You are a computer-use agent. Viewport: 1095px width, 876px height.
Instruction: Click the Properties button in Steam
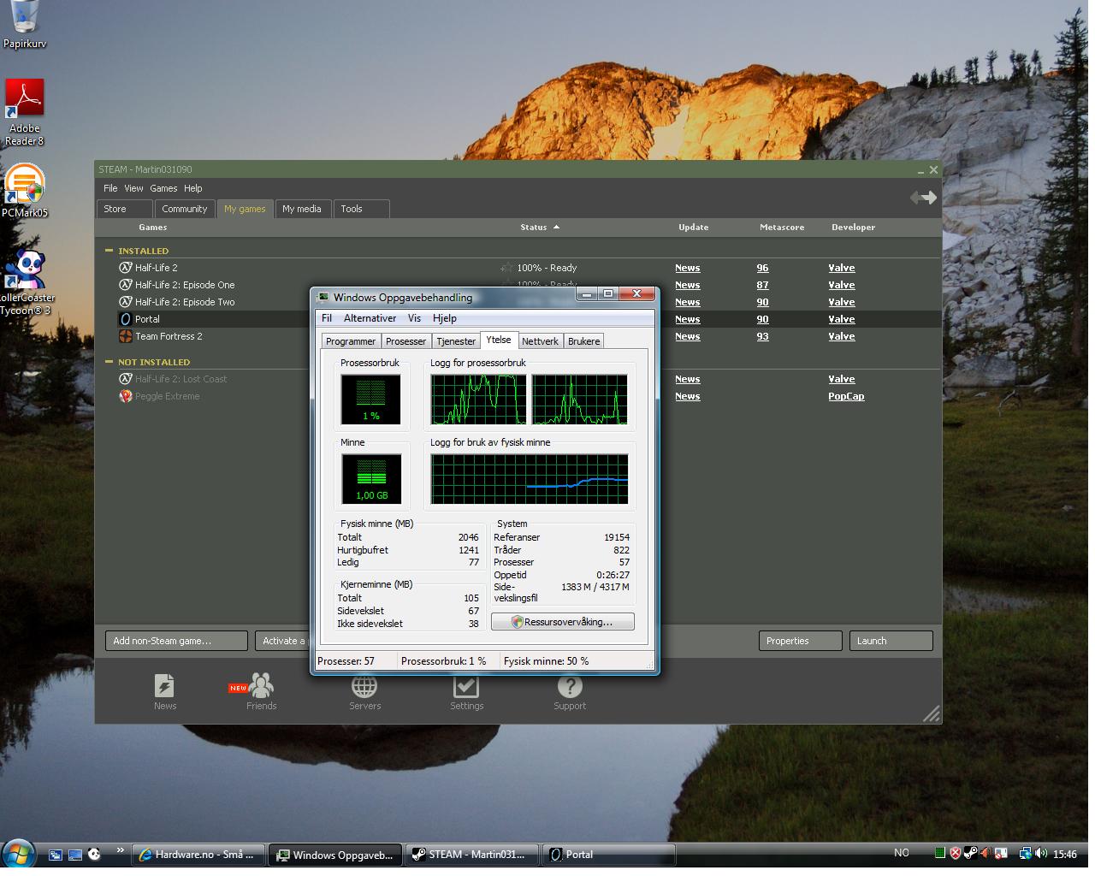(x=800, y=641)
